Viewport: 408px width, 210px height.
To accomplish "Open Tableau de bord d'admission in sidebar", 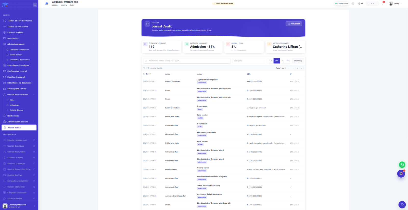I will coord(19,21).
